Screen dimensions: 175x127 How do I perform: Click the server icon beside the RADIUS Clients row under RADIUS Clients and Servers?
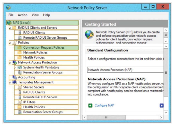click(x=20, y=33)
